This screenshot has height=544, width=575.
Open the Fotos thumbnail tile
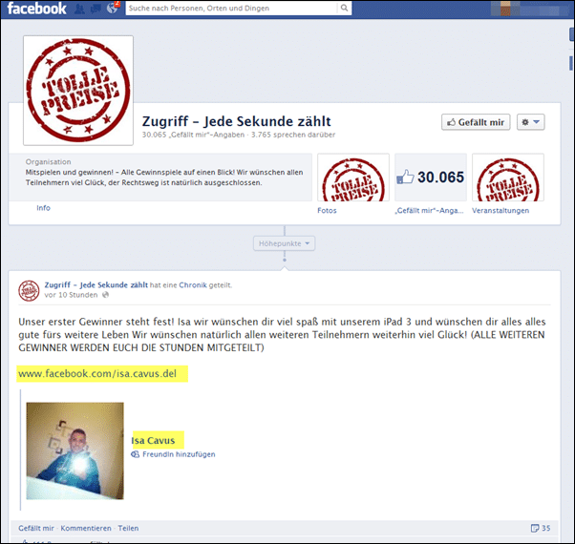pos(353,178)
